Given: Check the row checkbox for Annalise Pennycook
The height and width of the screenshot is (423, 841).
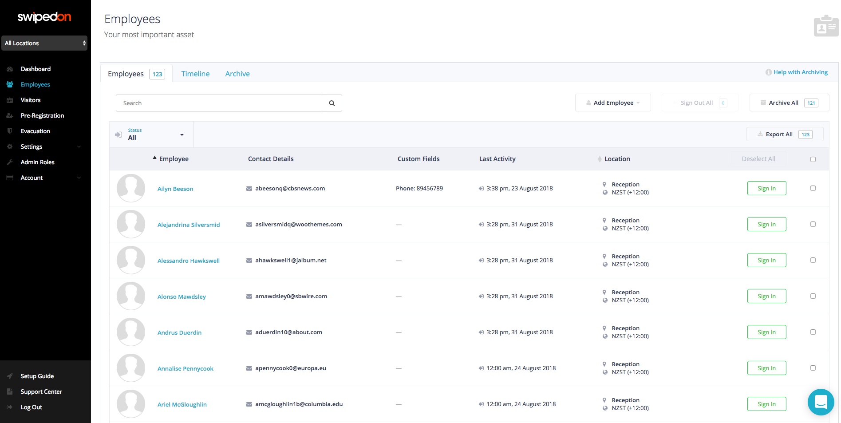Looking at the screenshot, I should click(x=813, y=368).
